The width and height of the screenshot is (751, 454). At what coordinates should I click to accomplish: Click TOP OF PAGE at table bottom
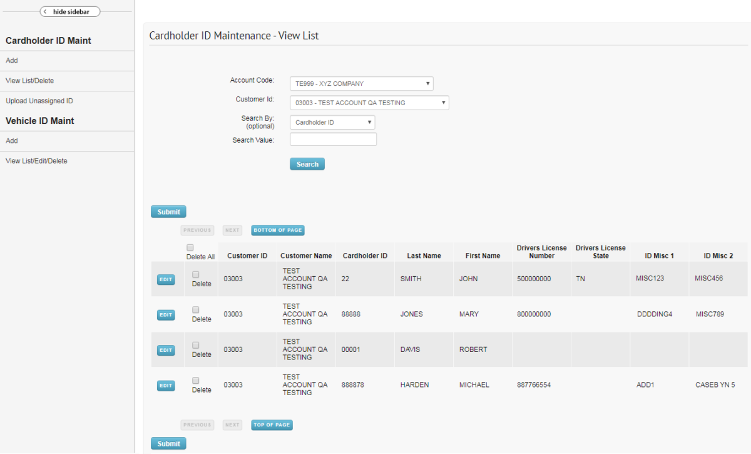272,425
